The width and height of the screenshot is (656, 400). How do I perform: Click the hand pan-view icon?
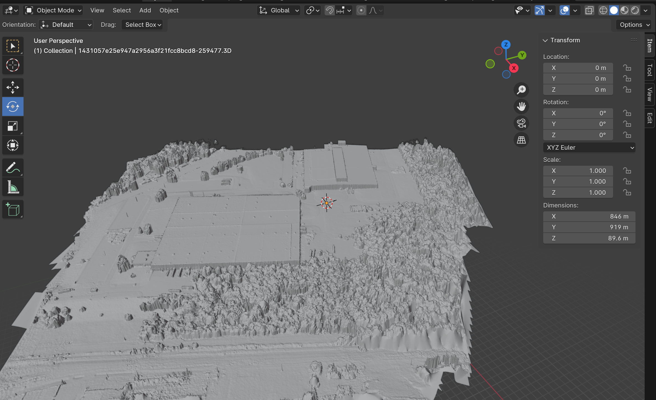(521, 107)
